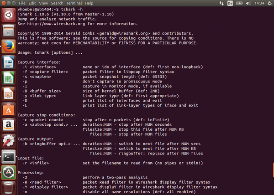Open Ubuntu Software Center
Viewport: 274px width, 195px height.
[8, 109]
